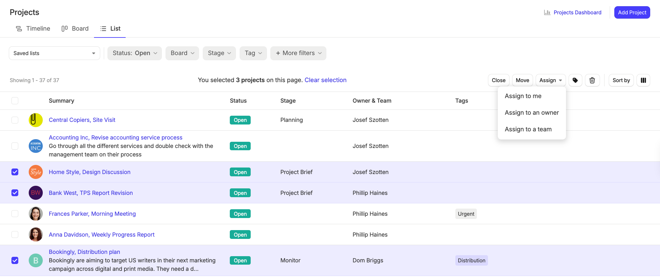Click the Home Style logo avatar
This screenshot has width=660, height=278.
coord(36,172)
